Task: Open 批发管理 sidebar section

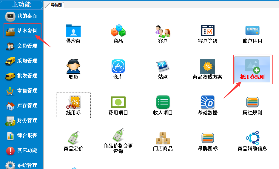Action: [21, 76]
